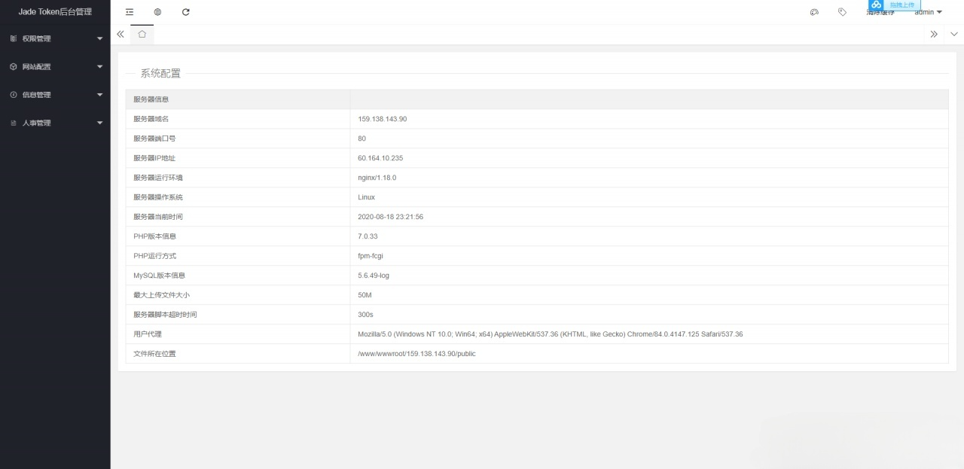Click the Jade Token后台管理 logo title

pyautogui.click(x=55, y=12)
